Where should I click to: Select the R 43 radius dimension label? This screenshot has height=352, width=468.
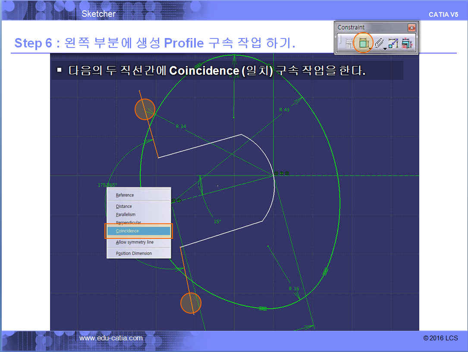point(284,110)
